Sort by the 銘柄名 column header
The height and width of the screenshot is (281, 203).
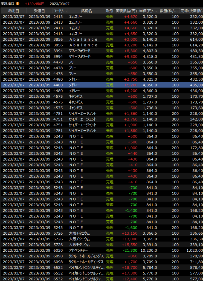(x=86, y=11)
